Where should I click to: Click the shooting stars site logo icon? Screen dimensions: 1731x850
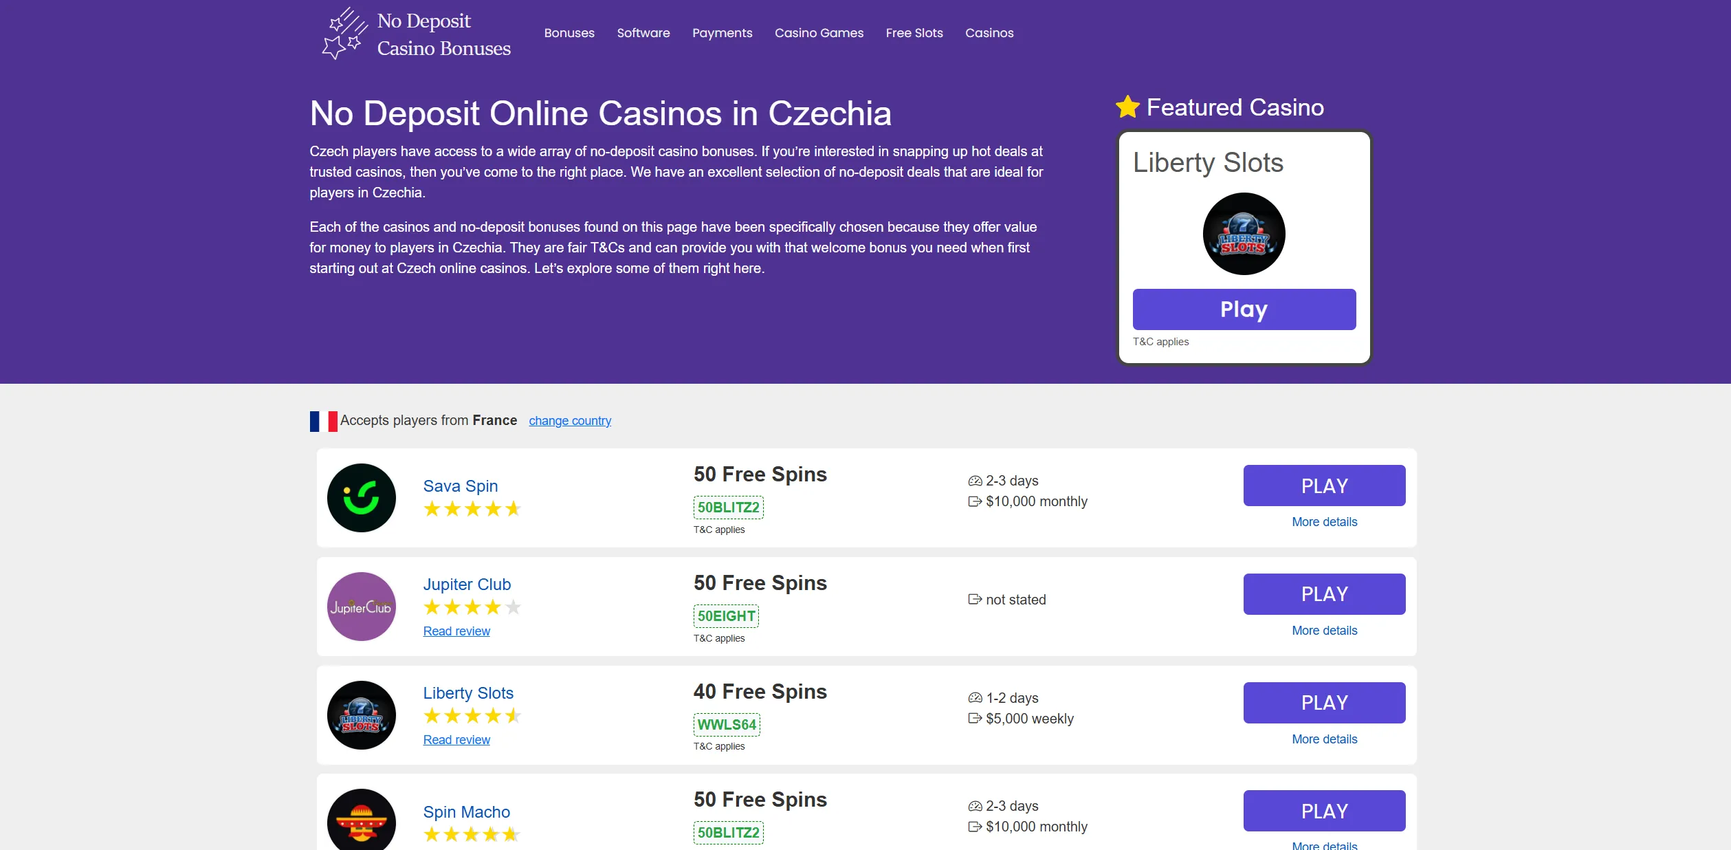point(345,33)
